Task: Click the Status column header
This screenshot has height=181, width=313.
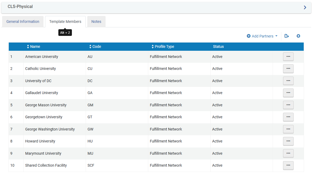Action: pos(218,47)
